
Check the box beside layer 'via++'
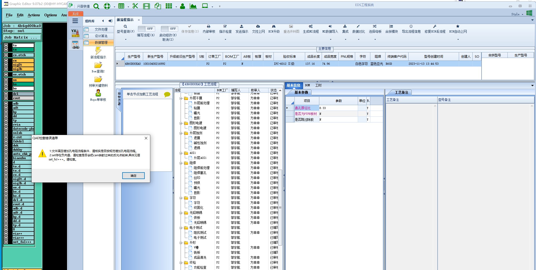[x=6, y=234]
